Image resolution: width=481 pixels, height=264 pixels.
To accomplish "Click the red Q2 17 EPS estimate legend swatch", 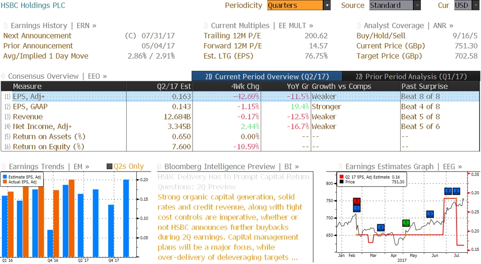I will click(341, 177).
